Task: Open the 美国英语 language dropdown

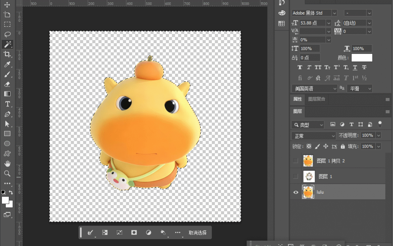Action: 315,88
